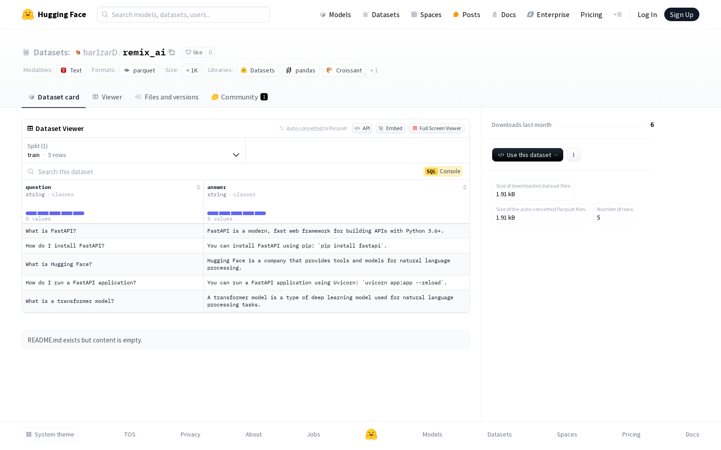Copy dataset name with the copy icon

172,52
